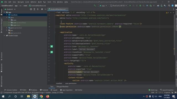Hide the project panel with minus icon

(45, 9)
